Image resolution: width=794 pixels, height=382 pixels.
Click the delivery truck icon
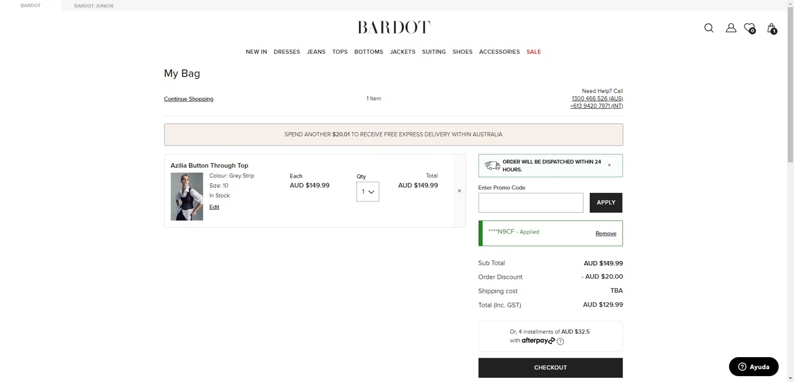coord(492,166)
